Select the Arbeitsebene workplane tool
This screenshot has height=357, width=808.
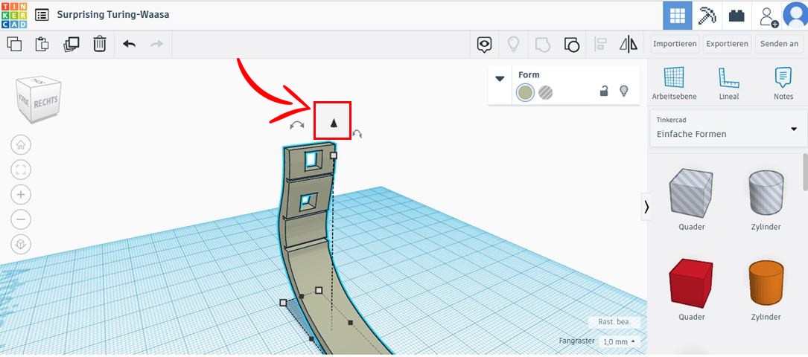[673, 83]
